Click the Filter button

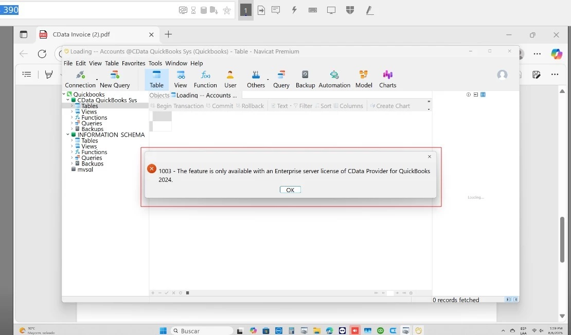coord(303,106)
